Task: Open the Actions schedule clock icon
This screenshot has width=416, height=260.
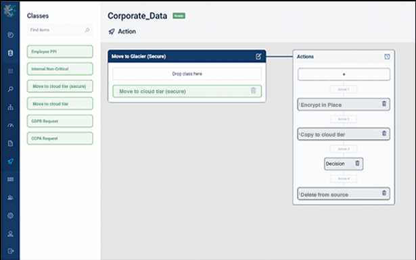Action: (387, 57)
